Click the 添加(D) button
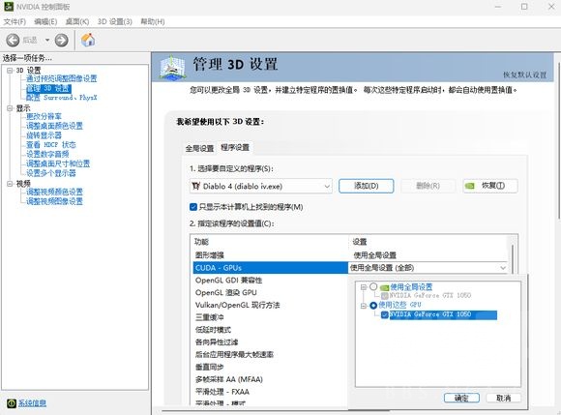This screenshot has width=561, height=415. pyautogui.click(x=366, y=186)
